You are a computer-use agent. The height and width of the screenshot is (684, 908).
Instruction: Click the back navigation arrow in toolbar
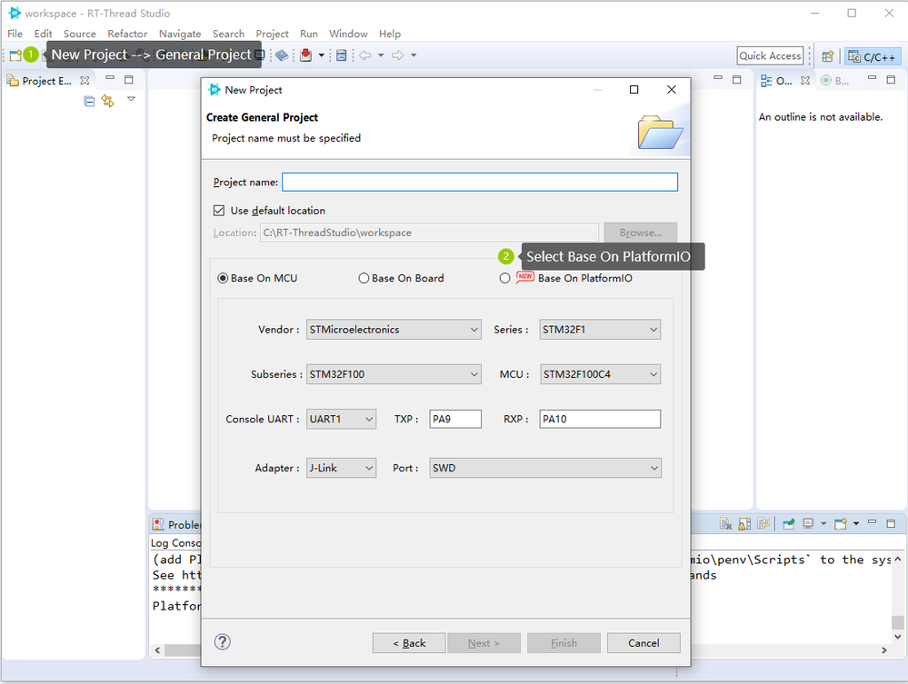click(364, 55)
